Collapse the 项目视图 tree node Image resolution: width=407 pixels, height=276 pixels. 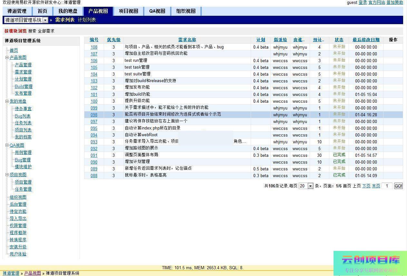7,175
